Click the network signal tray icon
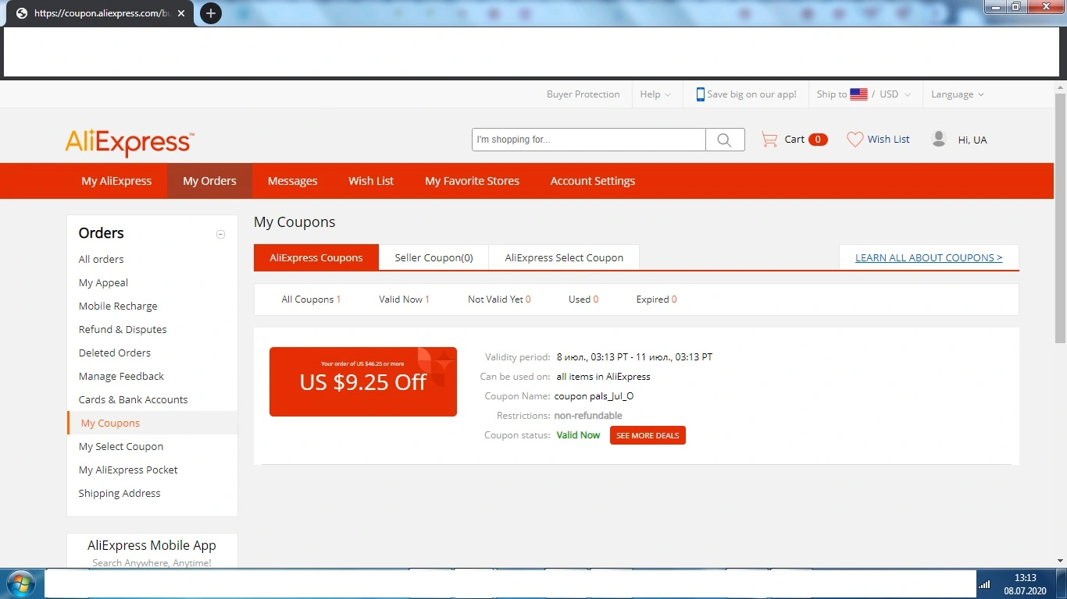Viewport: 1067px width, 599px height. (x=984, y=584)
